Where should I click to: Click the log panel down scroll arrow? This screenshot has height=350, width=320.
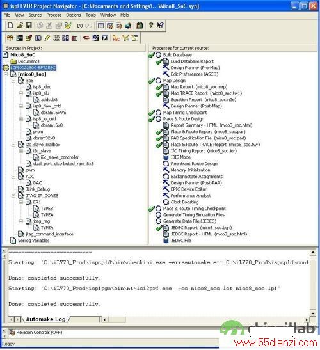(x=313, y=314)
